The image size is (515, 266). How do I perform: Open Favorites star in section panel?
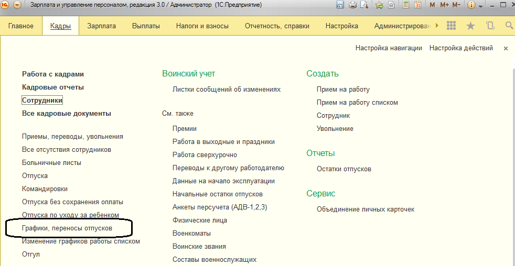click(470, 26)
